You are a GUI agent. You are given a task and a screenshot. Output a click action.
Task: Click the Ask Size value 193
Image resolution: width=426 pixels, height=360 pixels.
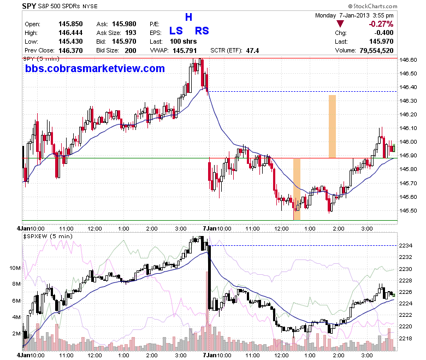[x=131, y=33]
